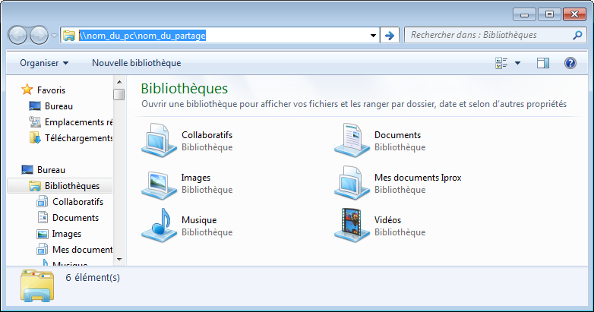
Task: Click the Back navigation arrow button
Action: (x=18, y=35)
